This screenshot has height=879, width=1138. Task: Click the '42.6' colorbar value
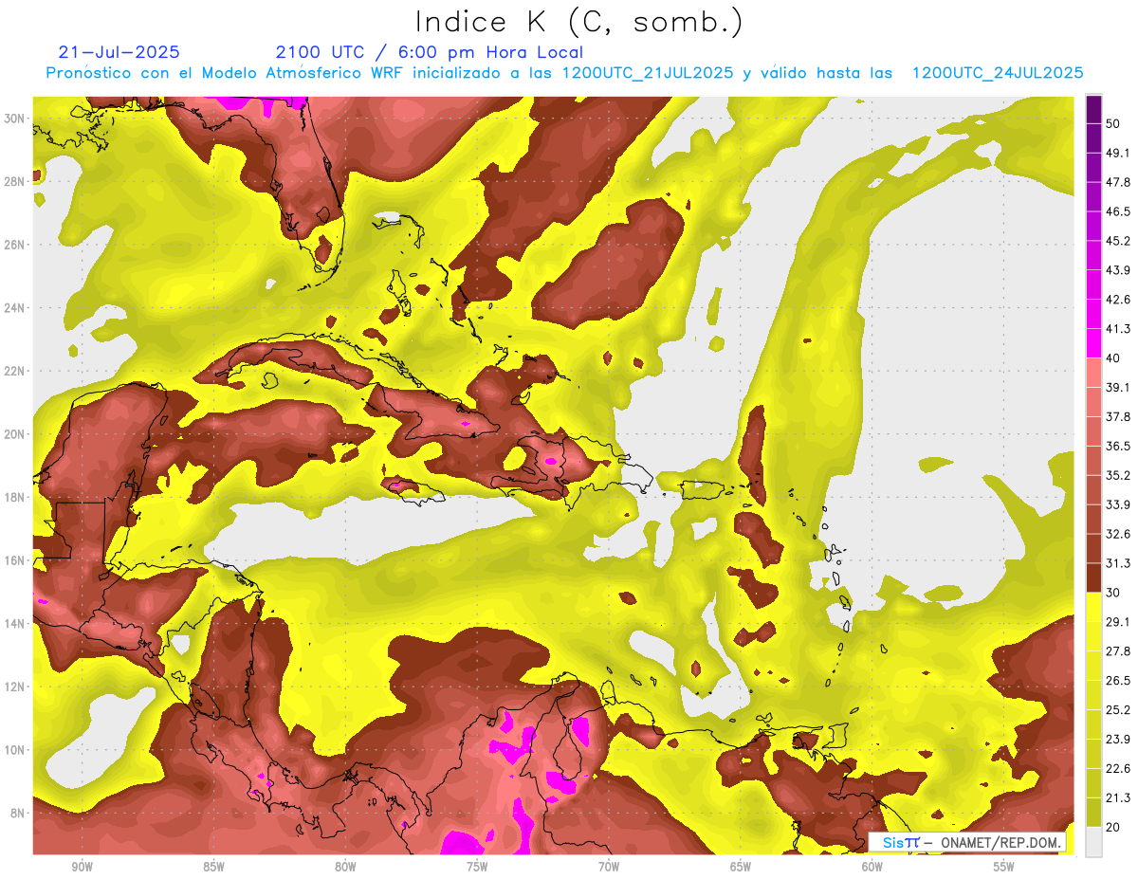point(1118,300)
